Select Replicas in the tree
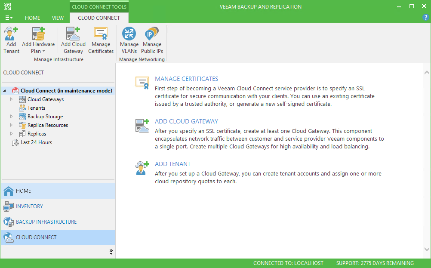431x268 pixels. (37, 134)
